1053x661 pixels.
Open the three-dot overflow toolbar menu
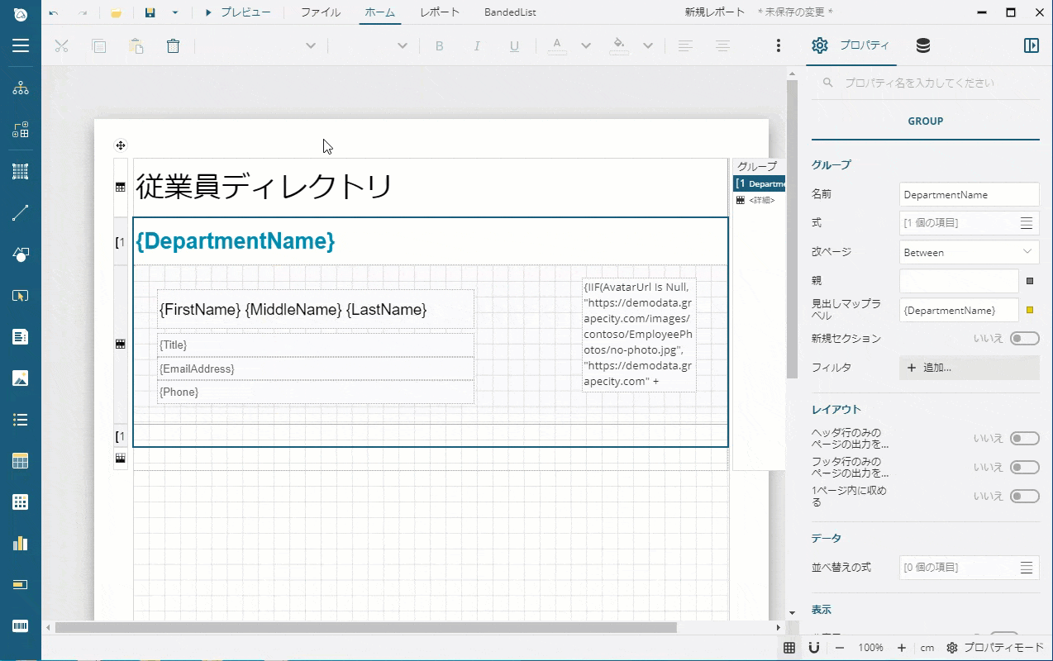[778, 46]
